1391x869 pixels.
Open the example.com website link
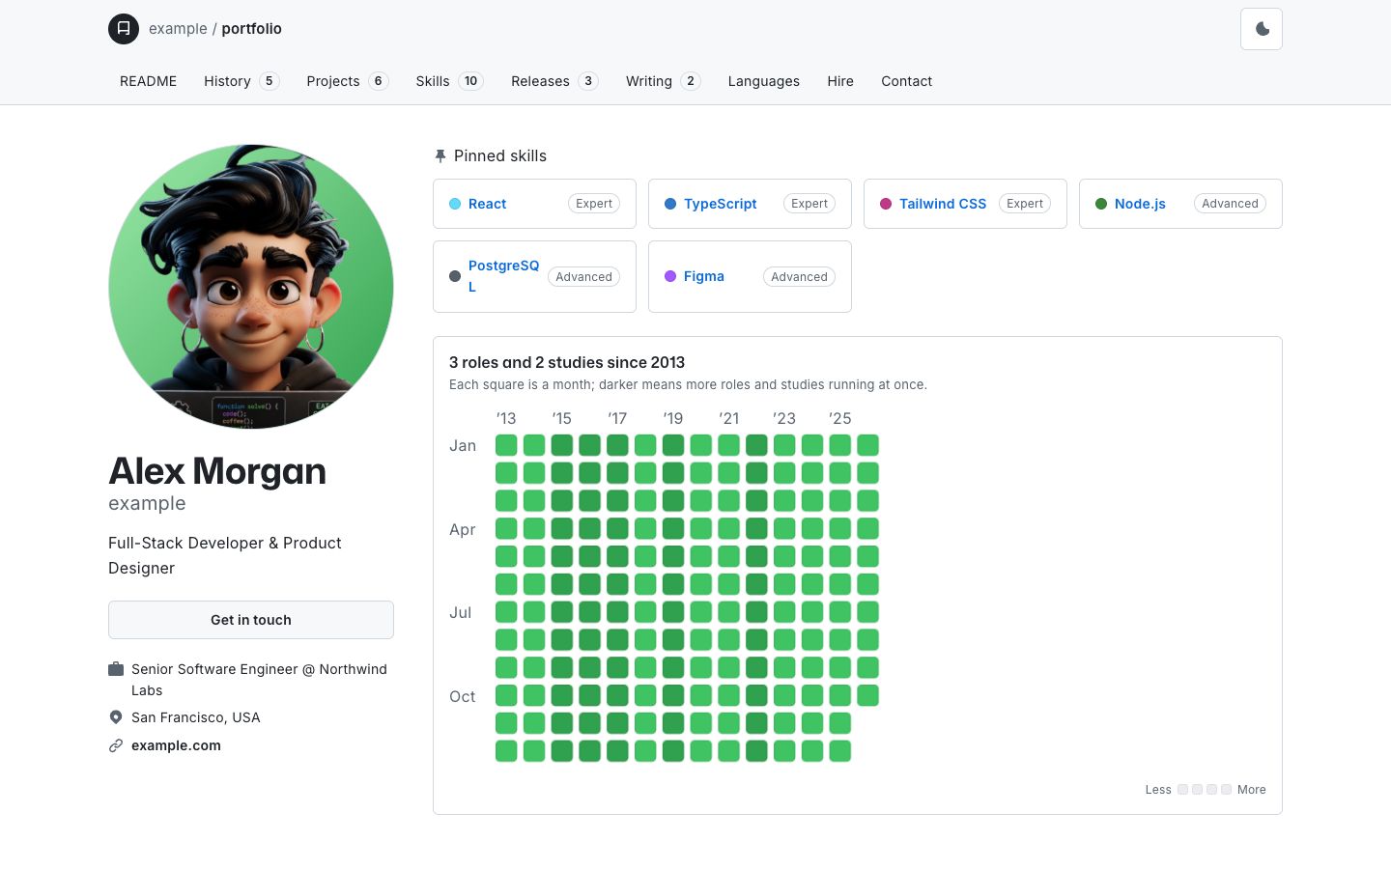176,745
